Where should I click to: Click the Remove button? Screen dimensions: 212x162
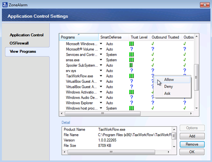coord(192,144)
